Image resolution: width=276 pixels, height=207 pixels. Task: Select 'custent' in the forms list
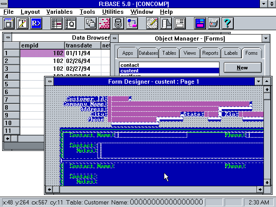pyautogui.click(x=169, y=71)
